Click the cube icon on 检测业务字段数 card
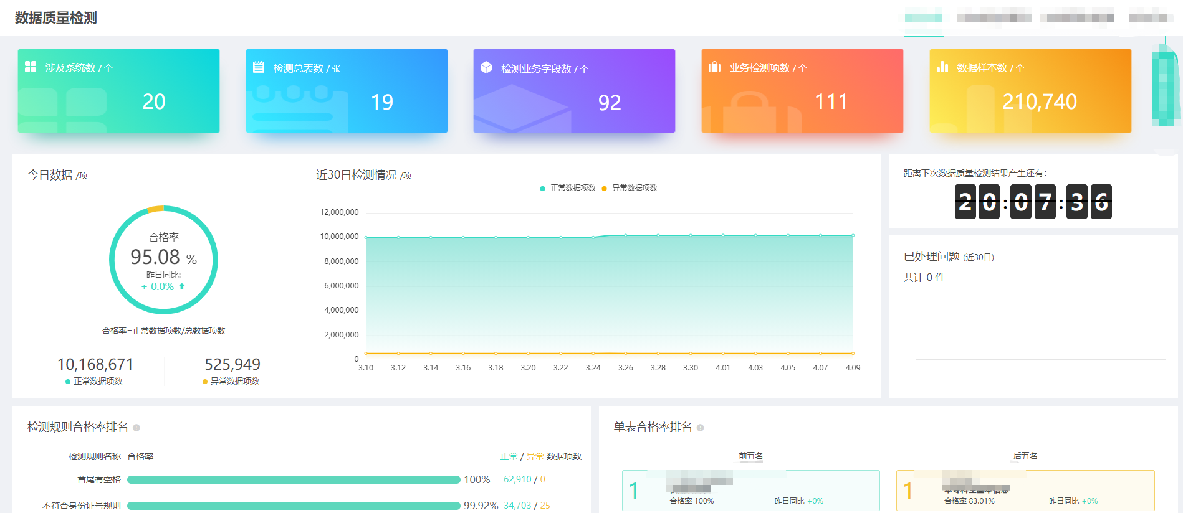 (x=486, y=67)
